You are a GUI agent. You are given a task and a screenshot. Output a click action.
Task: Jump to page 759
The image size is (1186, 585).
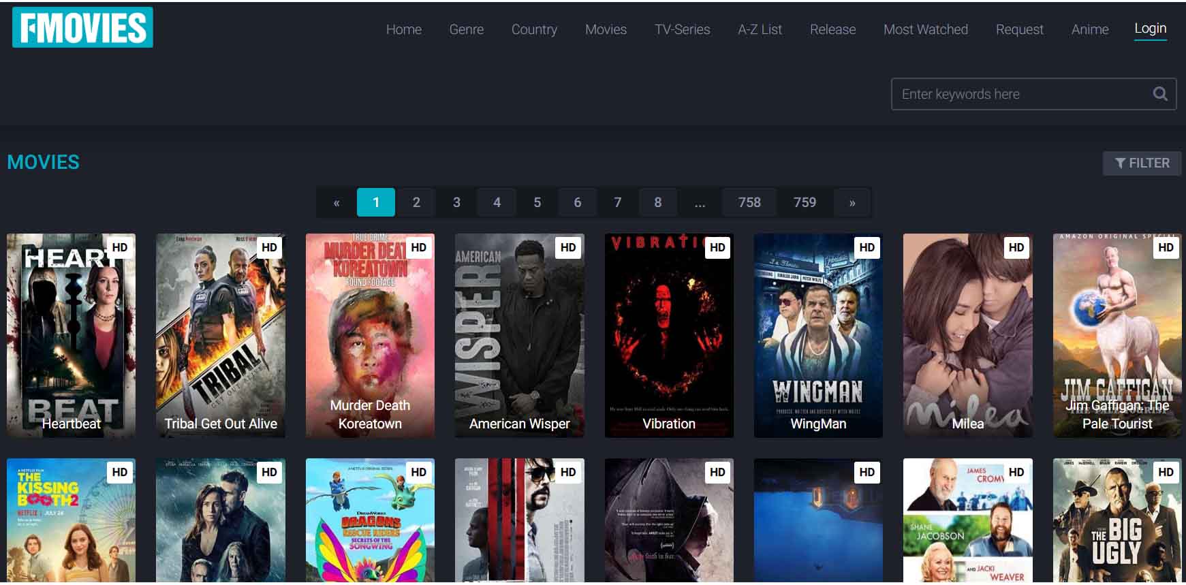tap(805, 202)
